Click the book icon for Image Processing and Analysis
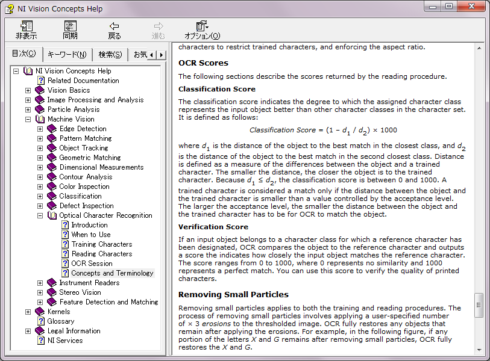 40,100
